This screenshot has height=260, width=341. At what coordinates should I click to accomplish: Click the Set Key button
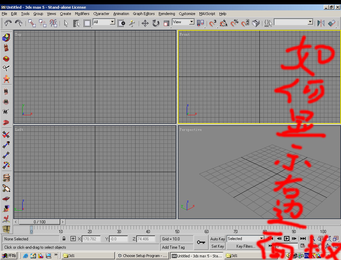tap(217, 246)
